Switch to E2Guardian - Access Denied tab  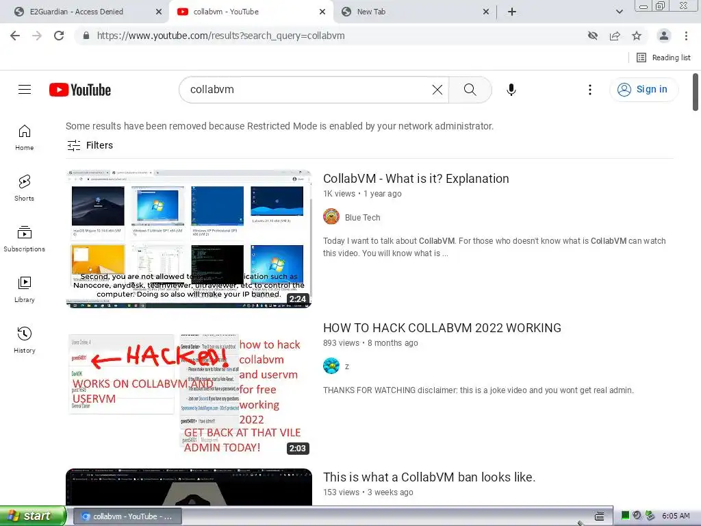pos(77,12)
